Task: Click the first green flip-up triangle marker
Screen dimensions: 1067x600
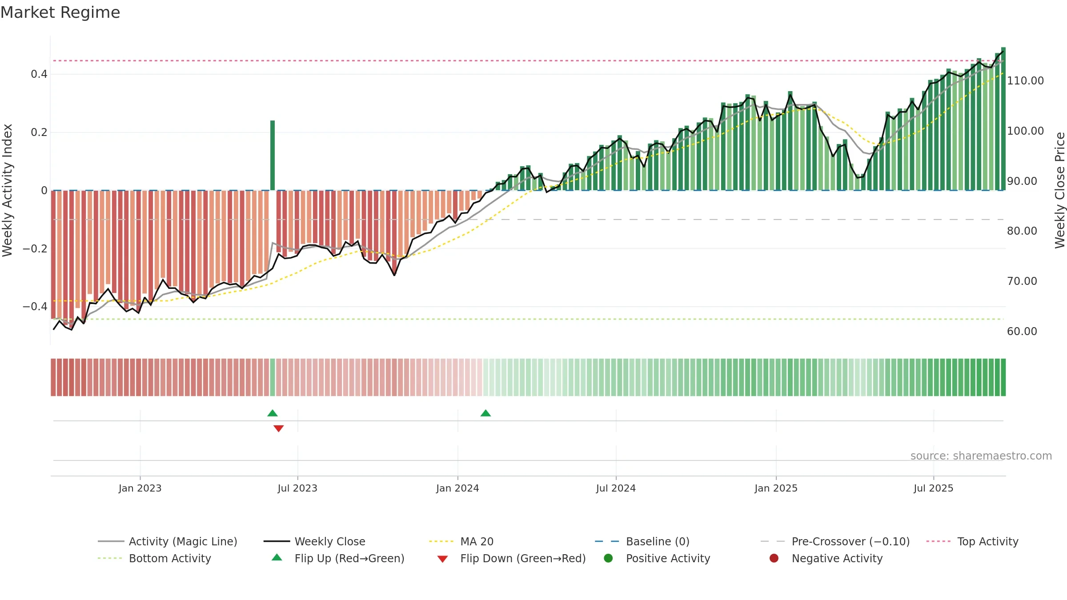Action: pos(273,413)
